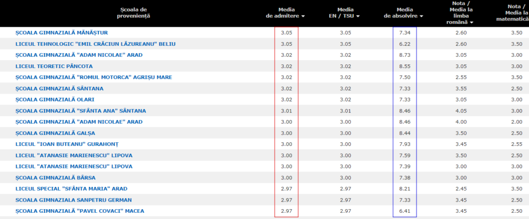
Task: Click Scoala Gimnaziala Sanpetru German link
Action: click(73, 200)
